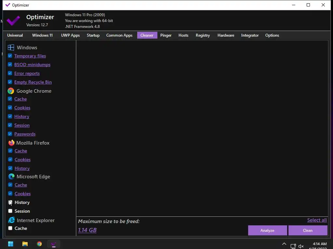This screenshot has width=333, height=249.
Task: Click the Windows section logo icon
Action: (11, 47)
